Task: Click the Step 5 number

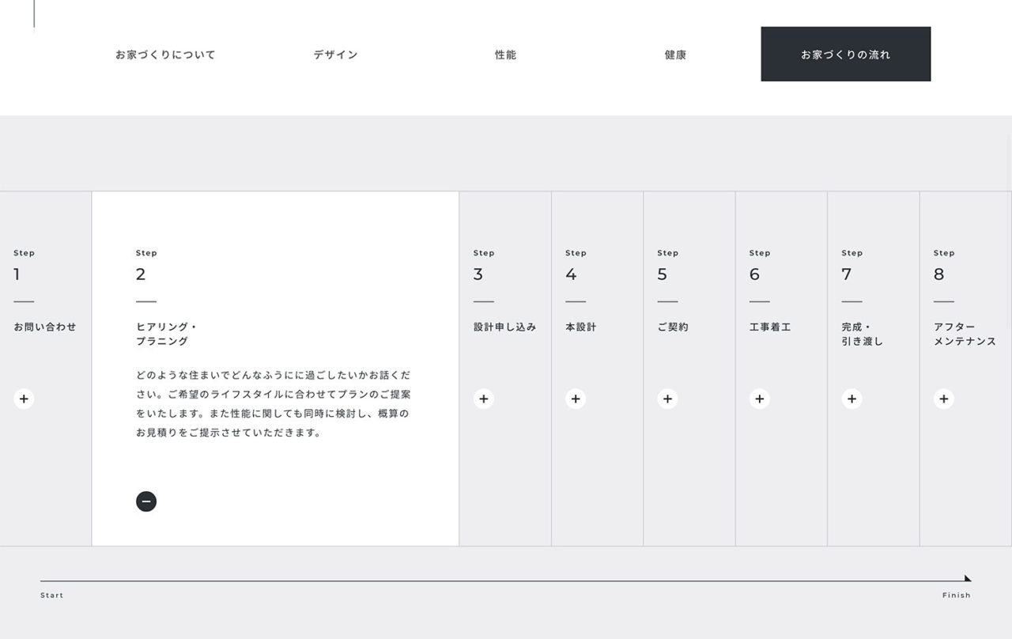Action: pos(663,274)
